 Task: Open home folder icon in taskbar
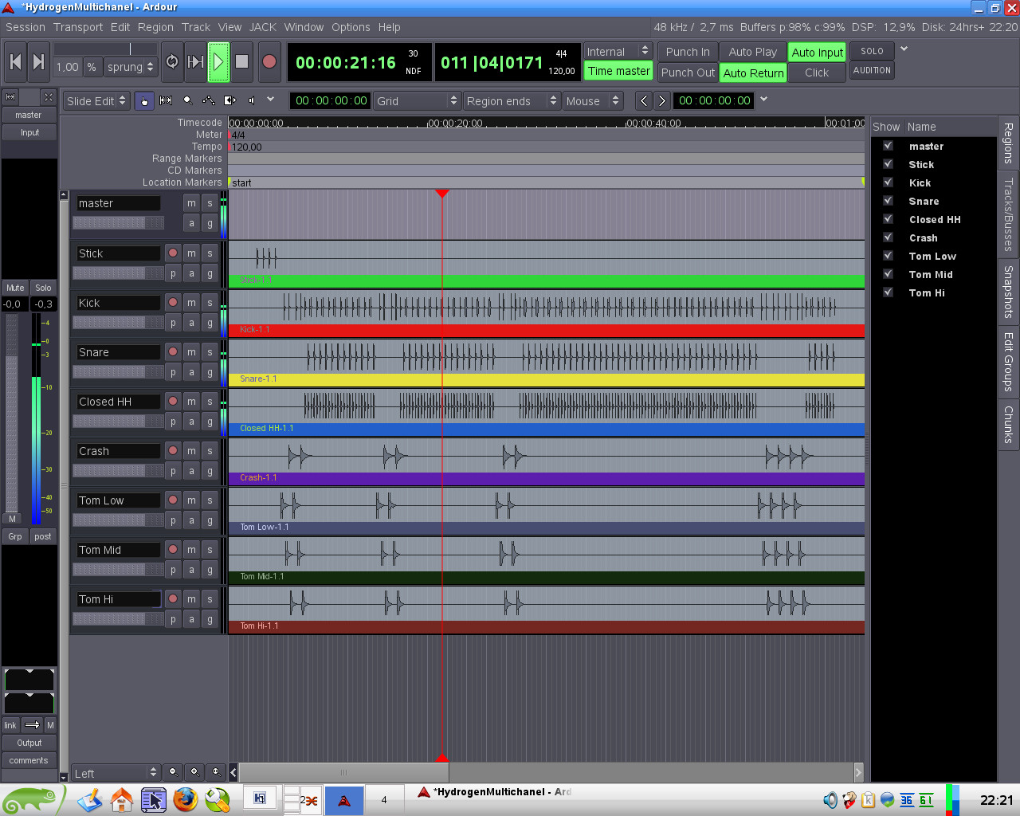(x=122, y=799)
